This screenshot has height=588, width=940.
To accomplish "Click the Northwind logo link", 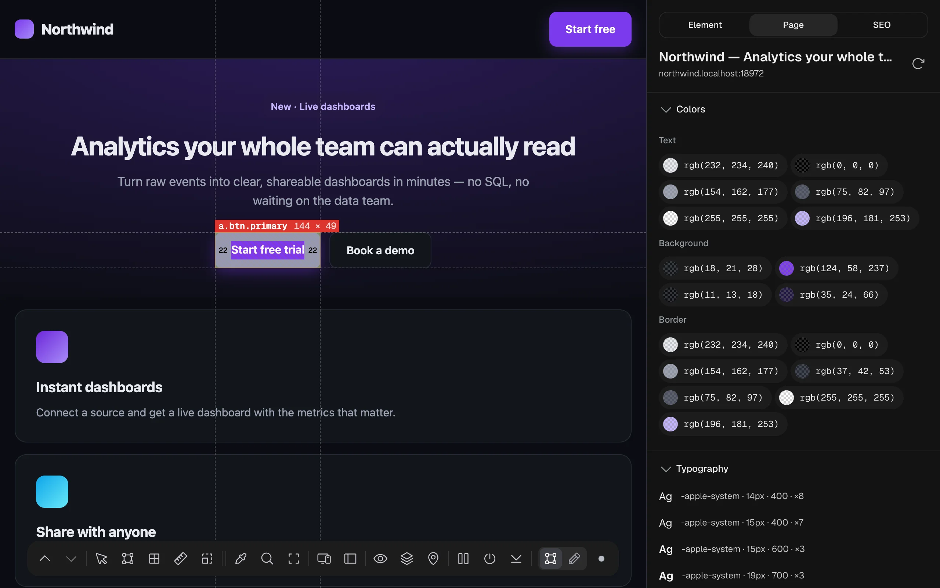I will click(x=64, y=29).
